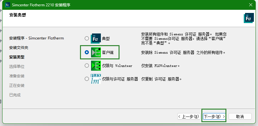
Task: Click the 客户端 option label
Action: (107, 52)
